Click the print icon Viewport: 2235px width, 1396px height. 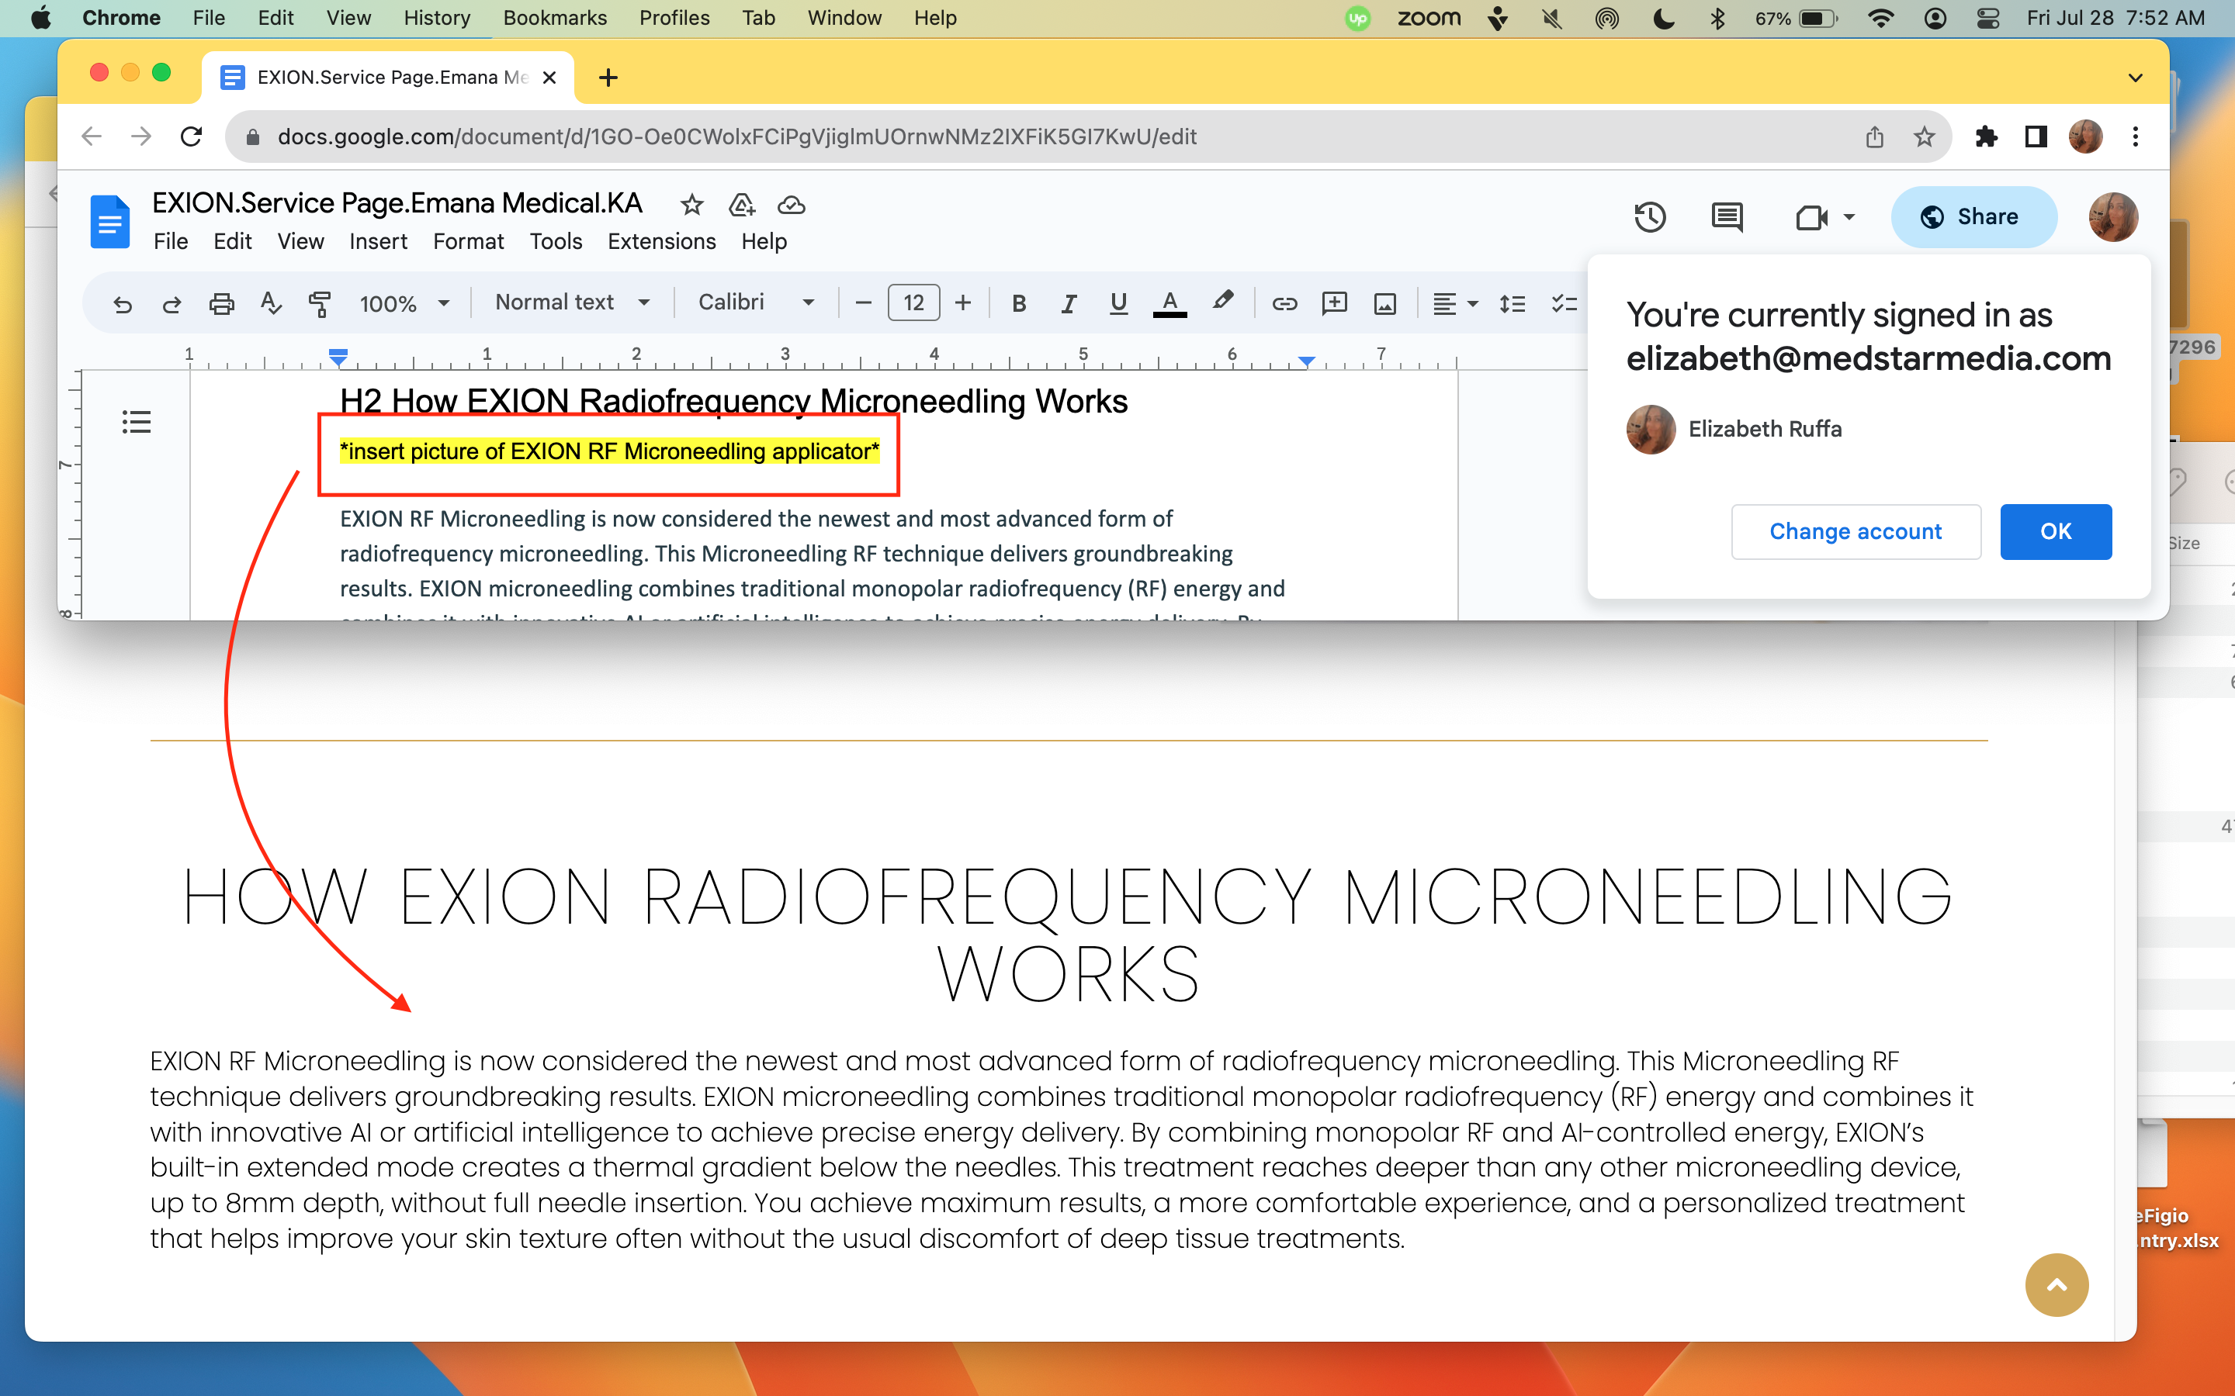click(222, 302)
